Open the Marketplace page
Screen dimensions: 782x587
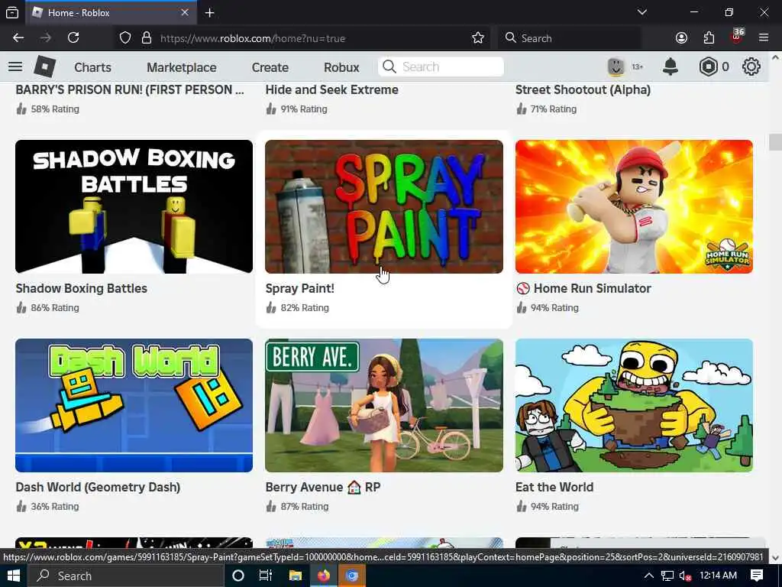pyautogui.click(x=182, y=67)
